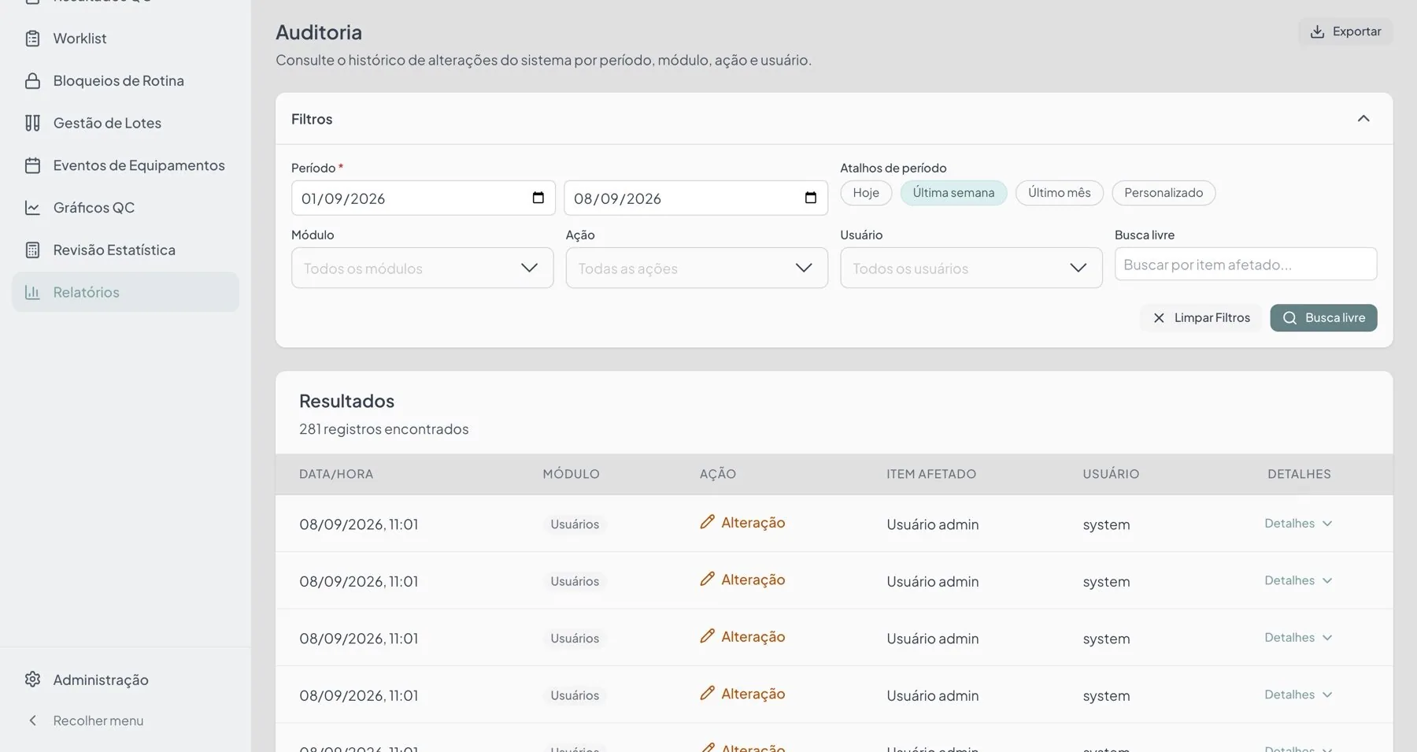Click the pencil icon in the first Alteração row
This screenshot has width=1417, height=752.
point(708,522)
